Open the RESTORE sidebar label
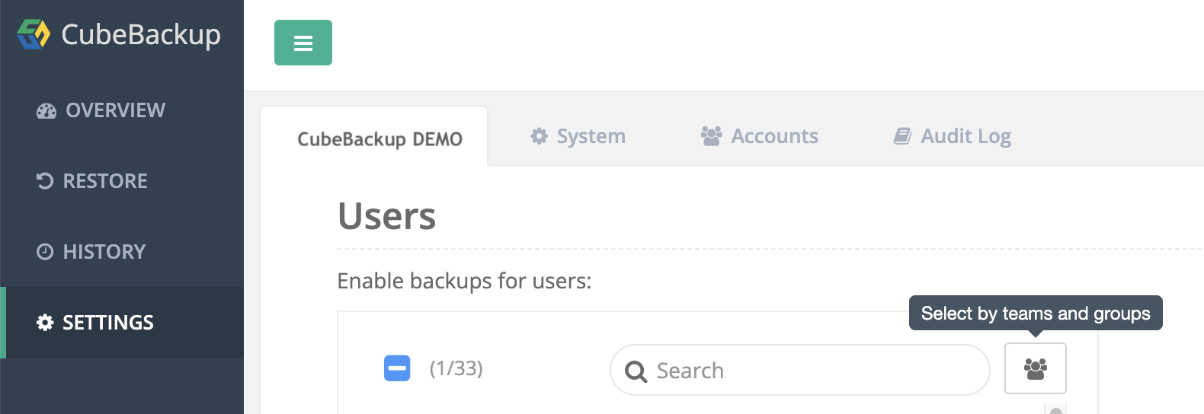 tap(105, 181)
